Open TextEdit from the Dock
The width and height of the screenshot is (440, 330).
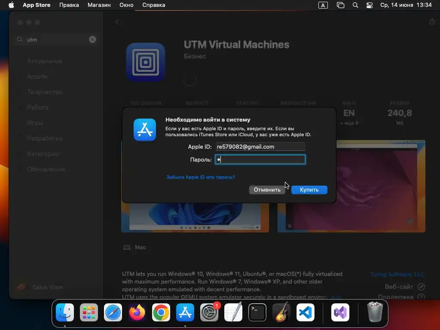[x=233, y=312]
